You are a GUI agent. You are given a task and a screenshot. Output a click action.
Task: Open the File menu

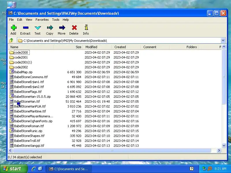11,20
